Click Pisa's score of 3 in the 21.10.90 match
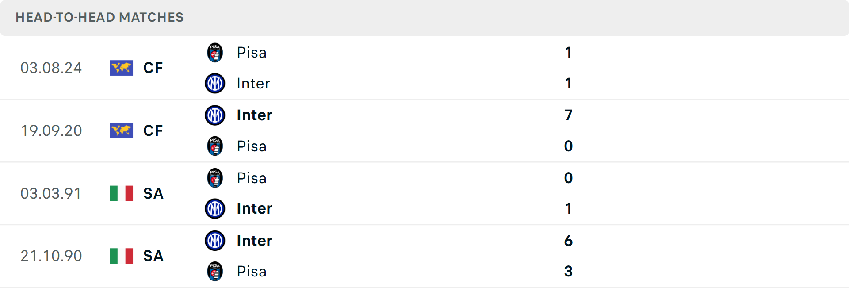 point(568,271)
